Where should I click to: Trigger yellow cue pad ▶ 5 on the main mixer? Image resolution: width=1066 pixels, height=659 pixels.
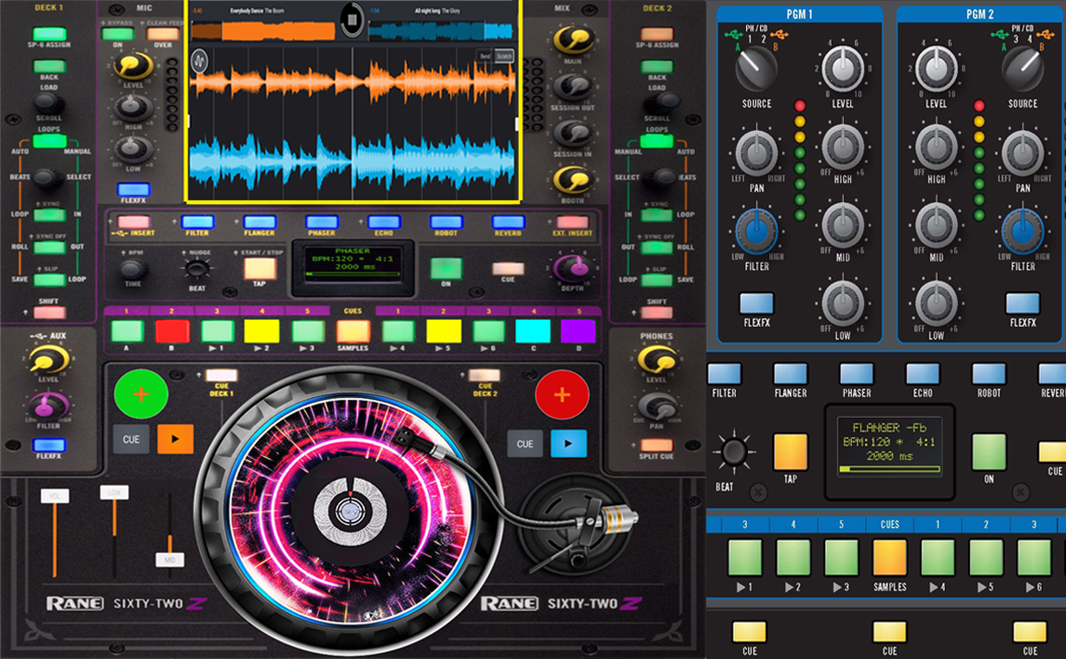pyautogui.click(x=444, y=331)
